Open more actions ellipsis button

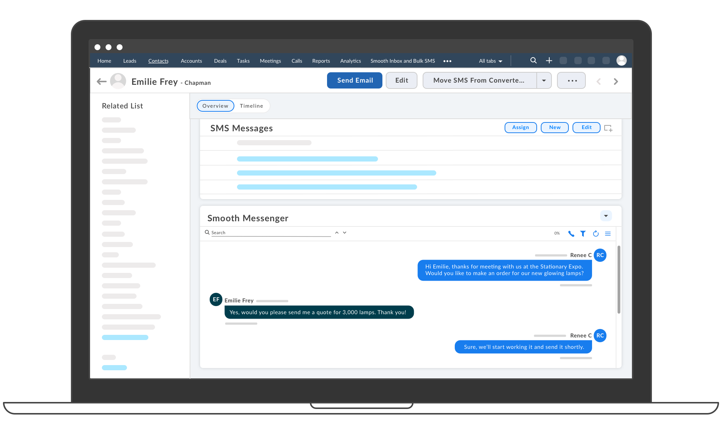click(x=571, y=80)
